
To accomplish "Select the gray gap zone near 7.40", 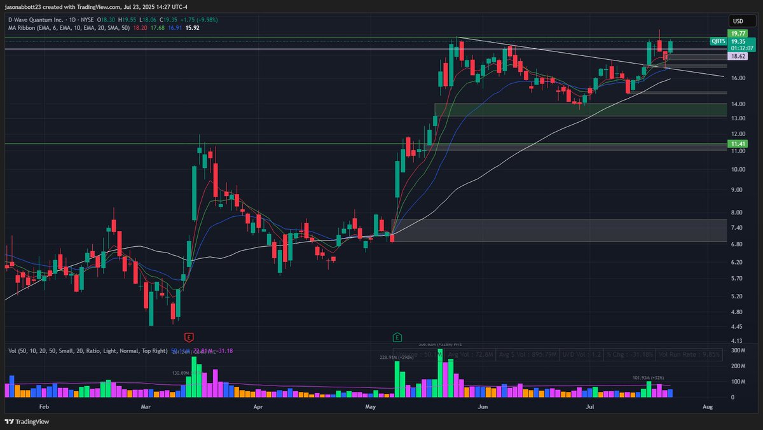I will pos(558,230).
